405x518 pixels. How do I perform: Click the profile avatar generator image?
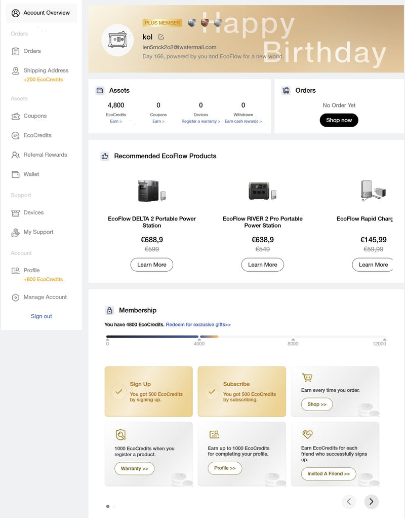click(x=117, y=40)
